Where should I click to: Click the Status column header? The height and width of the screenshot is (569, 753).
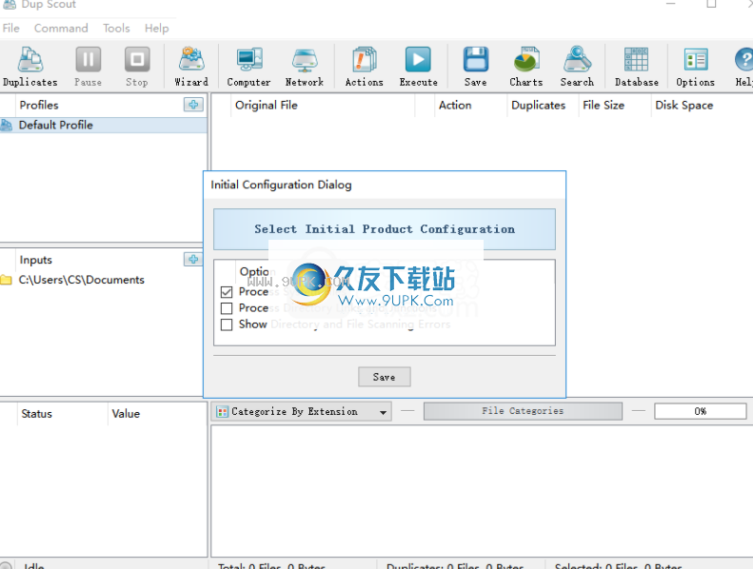[62, 413]
